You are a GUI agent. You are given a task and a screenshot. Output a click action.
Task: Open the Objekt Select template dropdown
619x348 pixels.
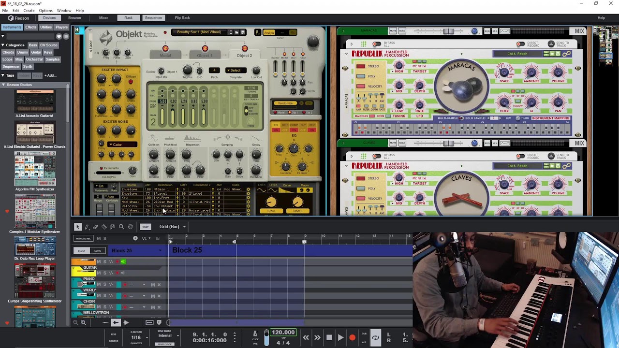(236, 71)
